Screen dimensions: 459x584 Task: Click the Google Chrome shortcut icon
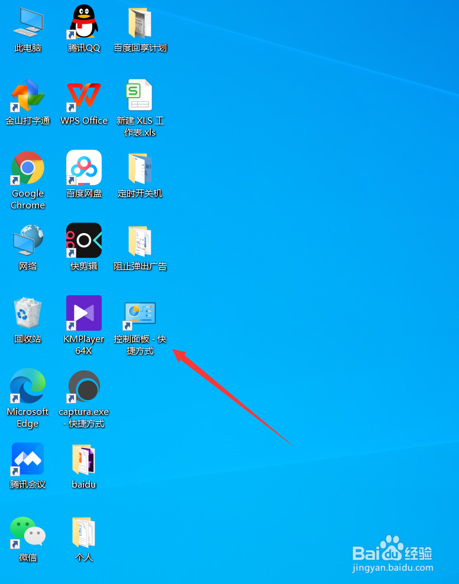coord(28,168)
